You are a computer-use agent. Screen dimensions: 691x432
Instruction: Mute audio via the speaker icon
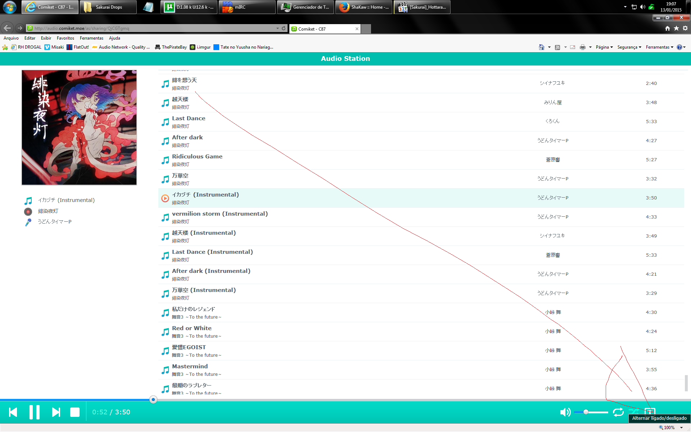[x=565, y=412]
